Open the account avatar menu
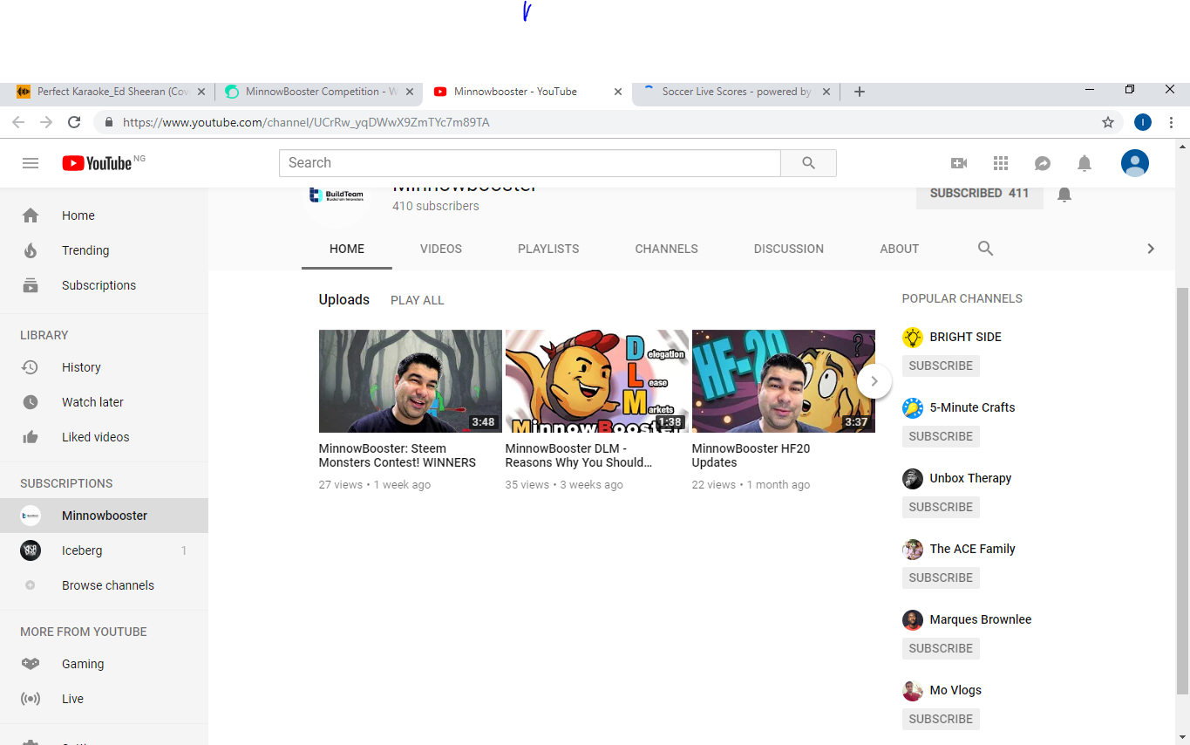Image resolution: width=1190 pixels, height=745 pixels. pos(1135,163)
